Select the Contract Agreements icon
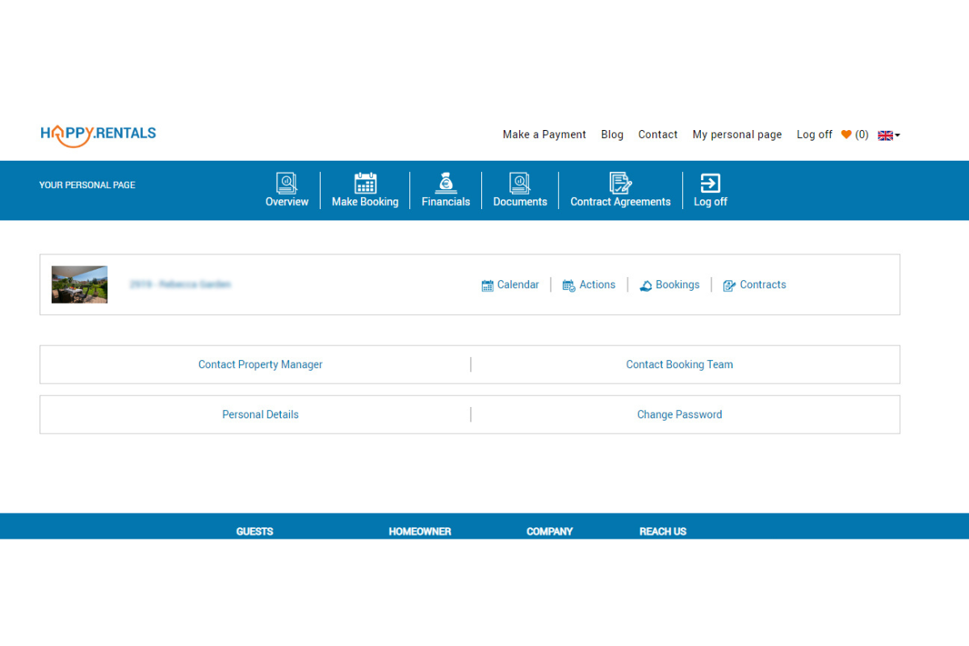969x646 pixels. [x=620, y=182]
